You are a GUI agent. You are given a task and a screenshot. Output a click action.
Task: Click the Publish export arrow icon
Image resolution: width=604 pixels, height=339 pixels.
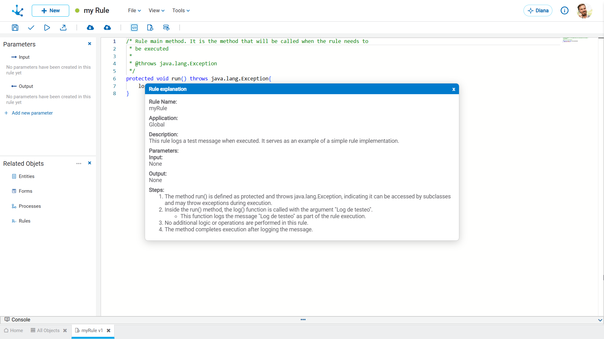coord(63,28)
